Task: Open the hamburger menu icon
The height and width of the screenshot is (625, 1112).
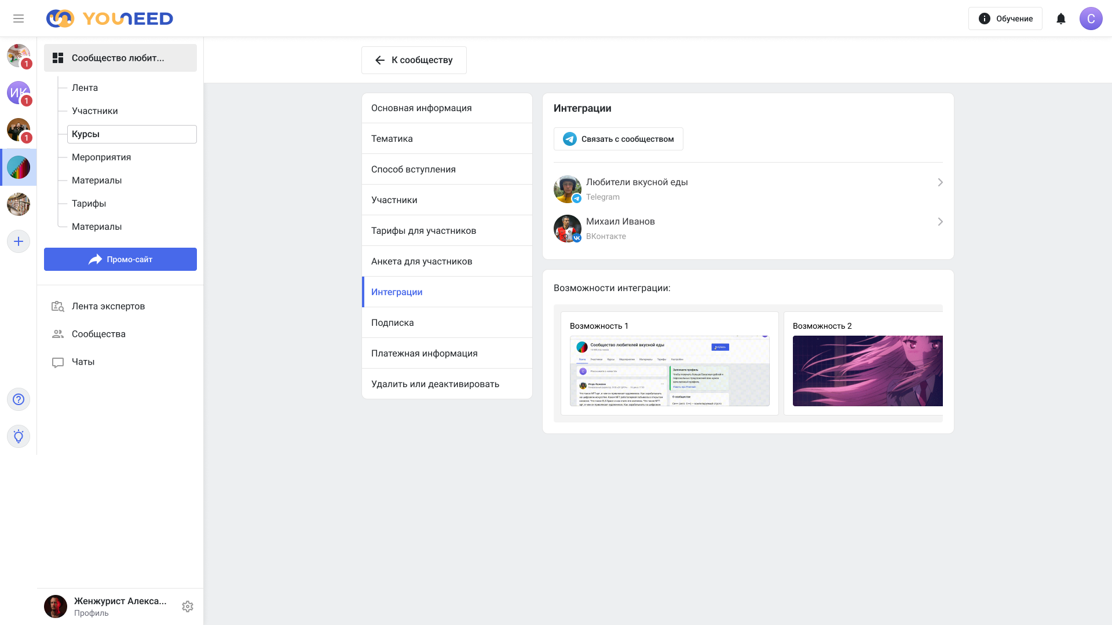Action: pos(19,19)
